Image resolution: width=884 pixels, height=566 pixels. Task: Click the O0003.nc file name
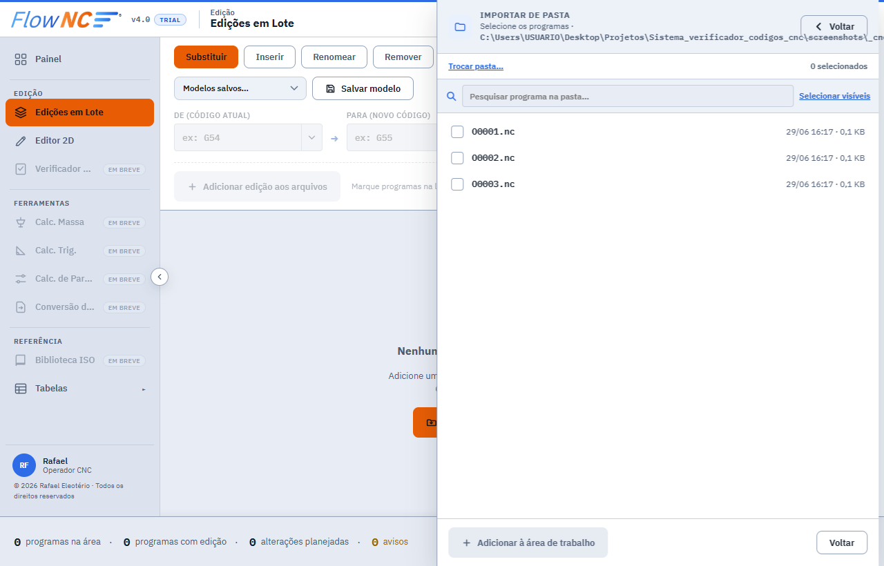click(x=493, y=184)
